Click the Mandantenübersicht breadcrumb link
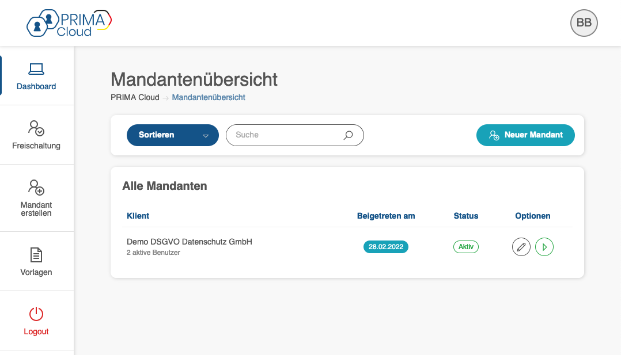Viewport: 621px width, 355px height. click(x=209, y=97)
